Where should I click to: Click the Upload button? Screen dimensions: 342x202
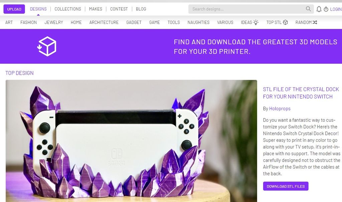tap(14, 9)
